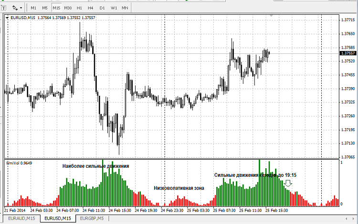This screenshot has height=224, width=358.
Task: Click the white down arrow on indicator
Action: coord(288,183)
